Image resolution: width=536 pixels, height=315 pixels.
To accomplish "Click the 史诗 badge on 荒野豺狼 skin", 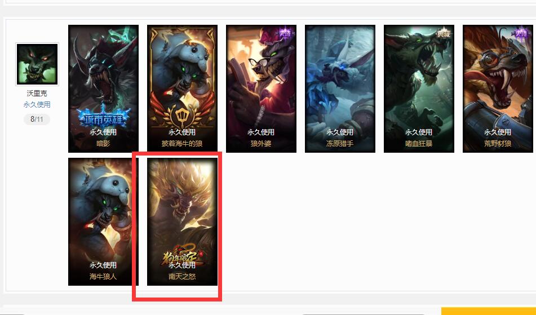I will click(521, 33).
